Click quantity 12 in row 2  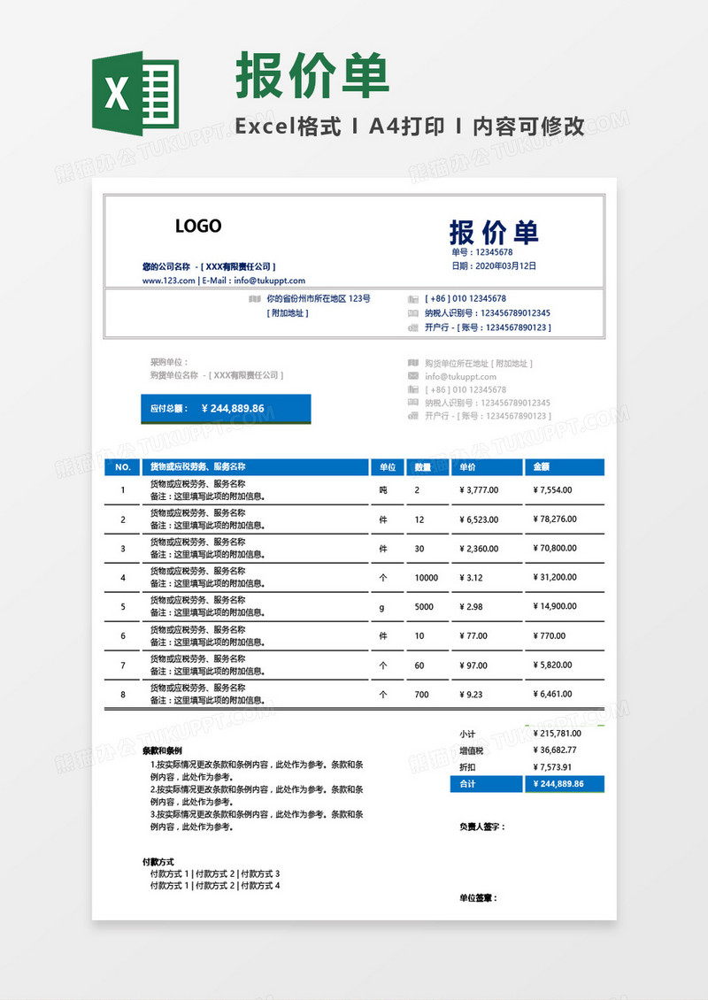(419, 519)
